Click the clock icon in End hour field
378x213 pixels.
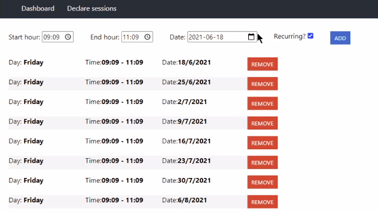[x=147, y=37]
